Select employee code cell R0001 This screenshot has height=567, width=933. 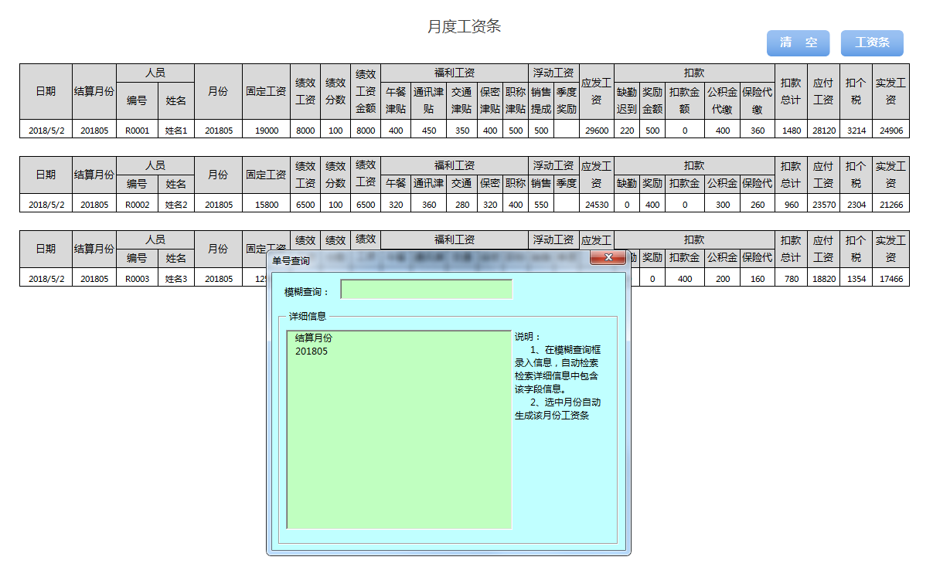[x=137, y=130]
